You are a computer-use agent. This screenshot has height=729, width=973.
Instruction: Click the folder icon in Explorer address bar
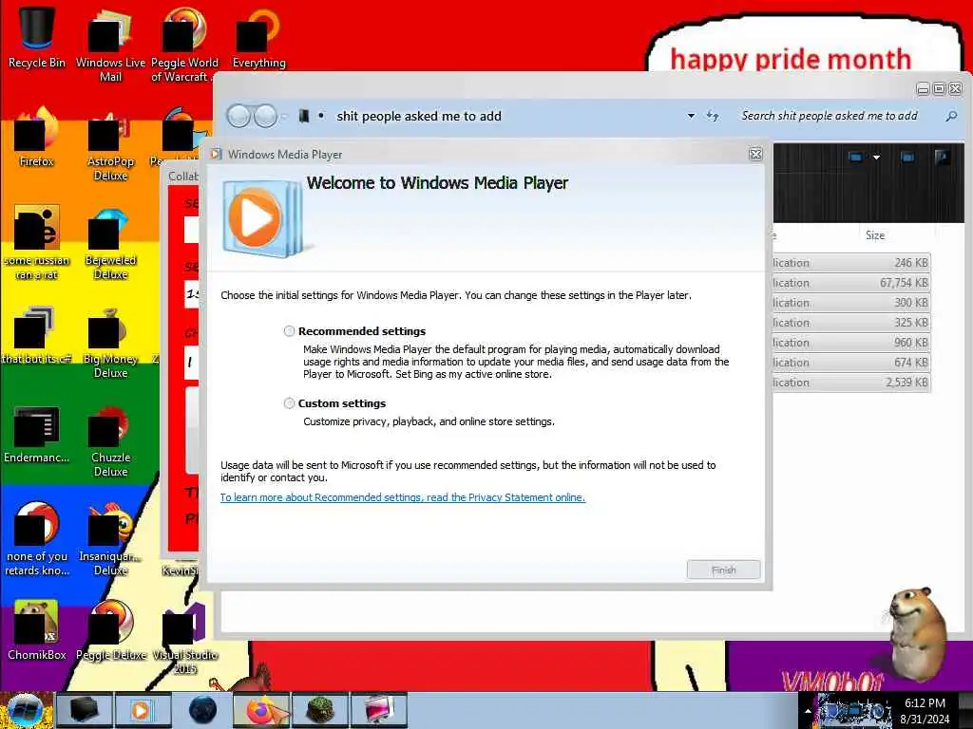pyautogui.click(x=303, y=116)
